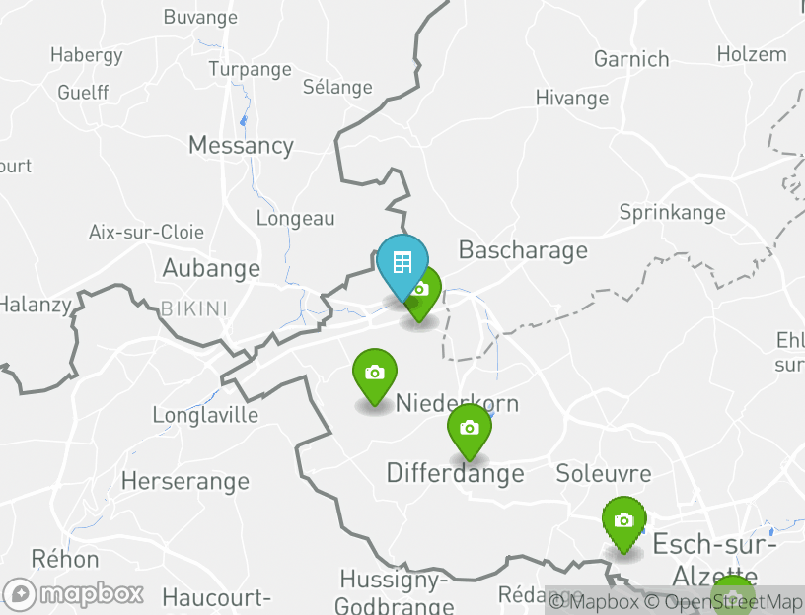The height and width of the screenshot is (615, 805).
Task: Select the camera marker above Differdange
Action: (470, 432)
